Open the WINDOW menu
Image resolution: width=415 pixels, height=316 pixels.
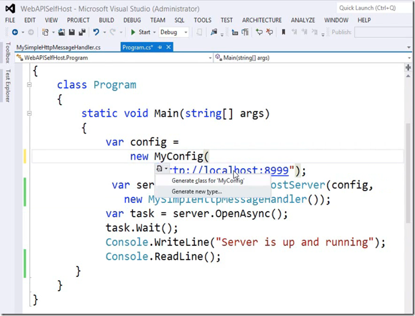click(x=336, y=20)
